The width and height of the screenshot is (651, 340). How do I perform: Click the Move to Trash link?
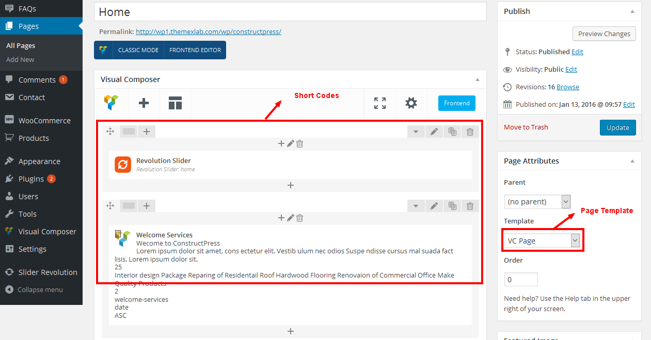(526, 127)
